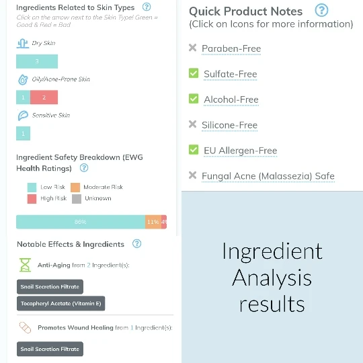
Task: Open Notable Effects & Ingredients help icon
Action: pyautogui.click(x=136, y=243)
